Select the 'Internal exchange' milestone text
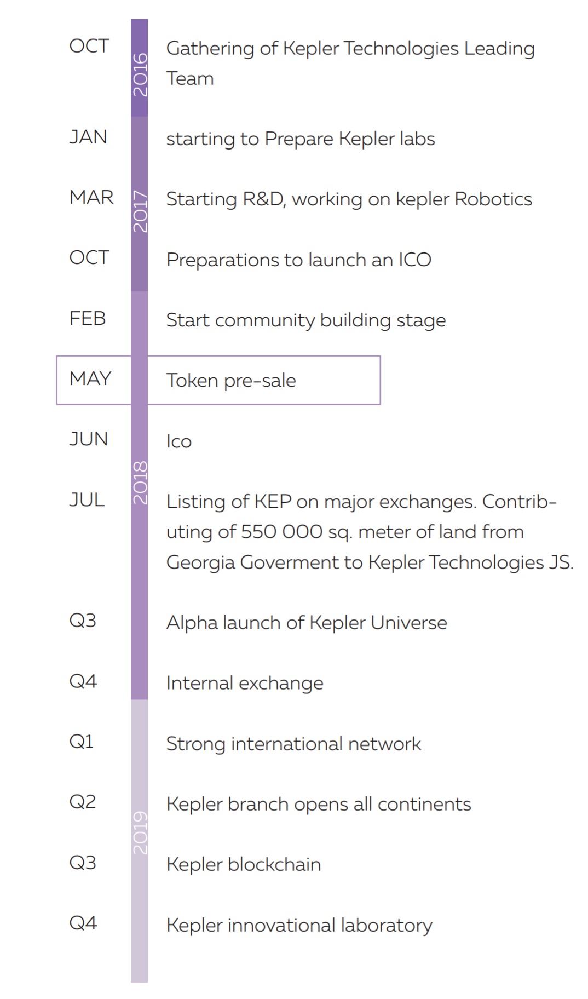 [x=244, y=683]
